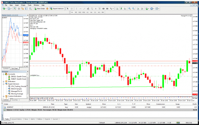
Task: Select the Vertical Line drawing tool
Action: pos(76,9)
